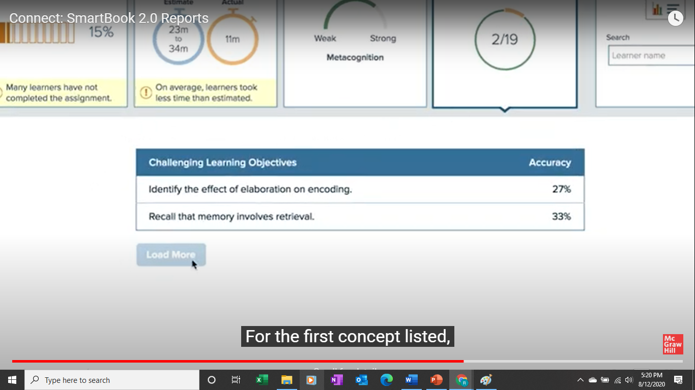Switch to Chrome in the taskbar
The height and width of the screenshot is (390, 695).
[461, 380]
